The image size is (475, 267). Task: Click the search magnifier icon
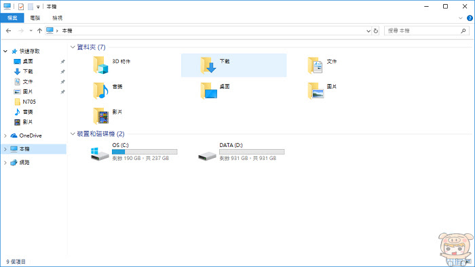(x=463, y=30)
